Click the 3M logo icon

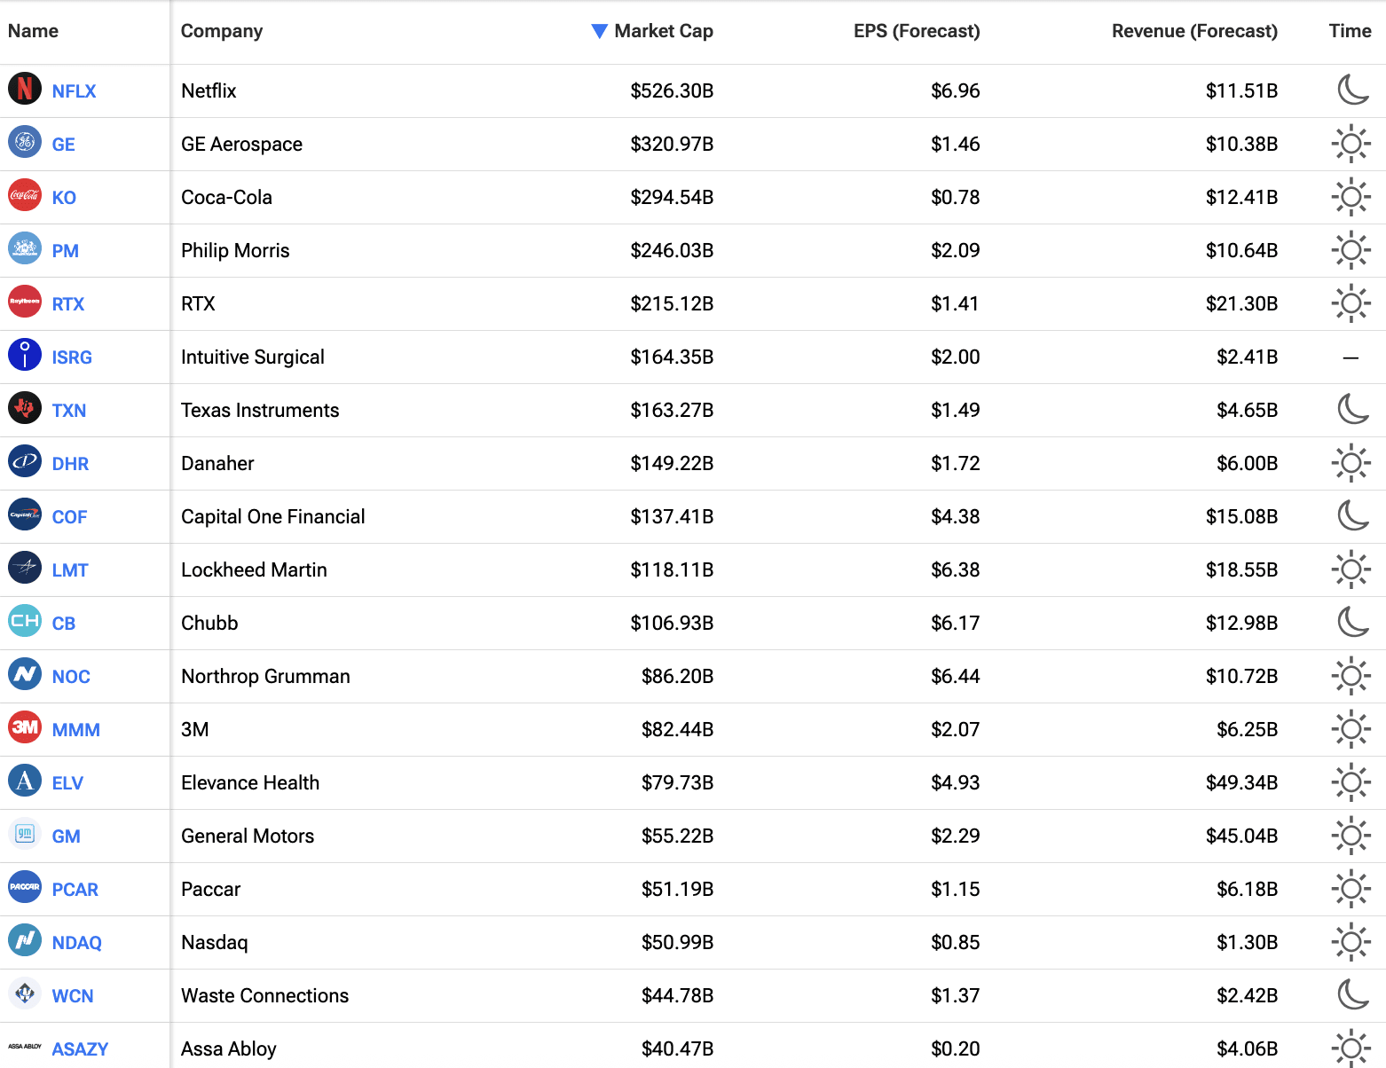[25, 727]
